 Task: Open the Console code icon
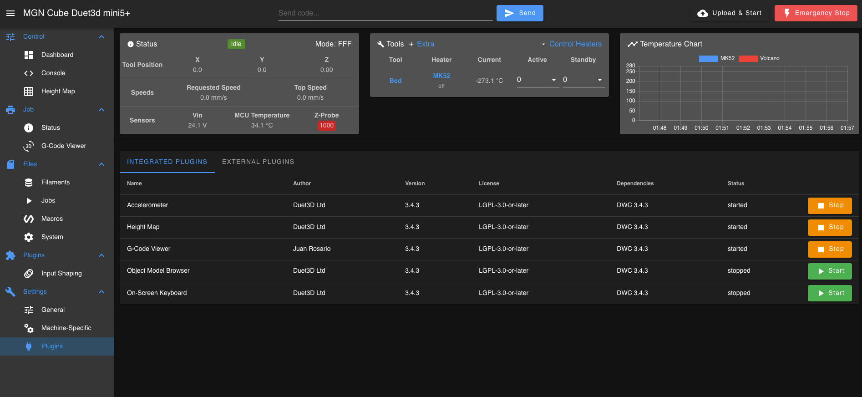[x=29, y=73]
